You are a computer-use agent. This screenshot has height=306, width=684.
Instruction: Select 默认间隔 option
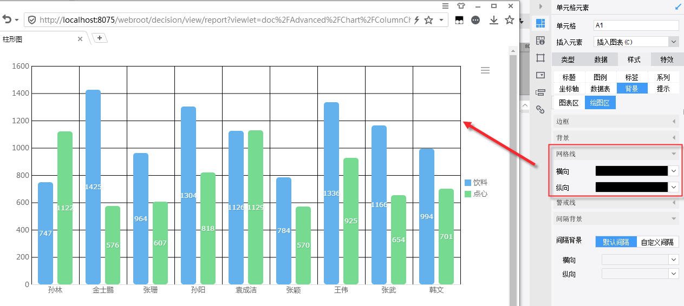[616, 242]
